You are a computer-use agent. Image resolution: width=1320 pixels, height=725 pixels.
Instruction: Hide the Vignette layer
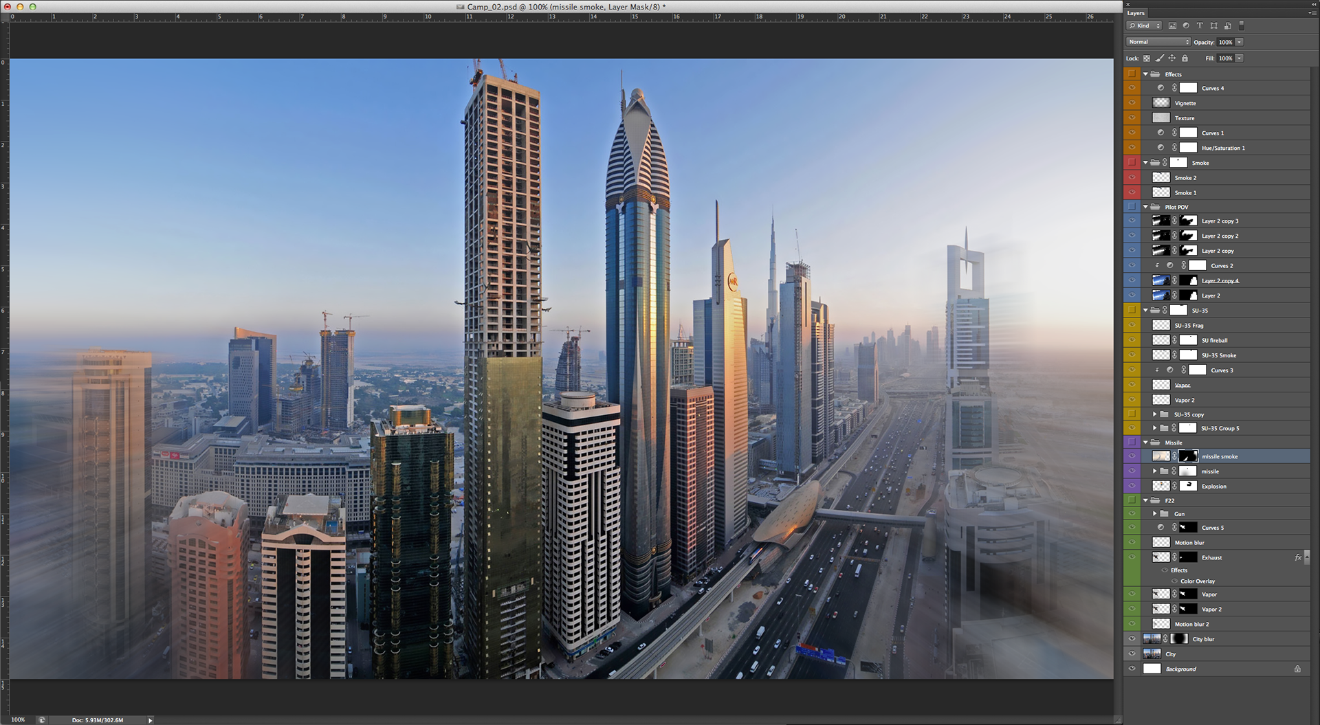pos(1132,103)
